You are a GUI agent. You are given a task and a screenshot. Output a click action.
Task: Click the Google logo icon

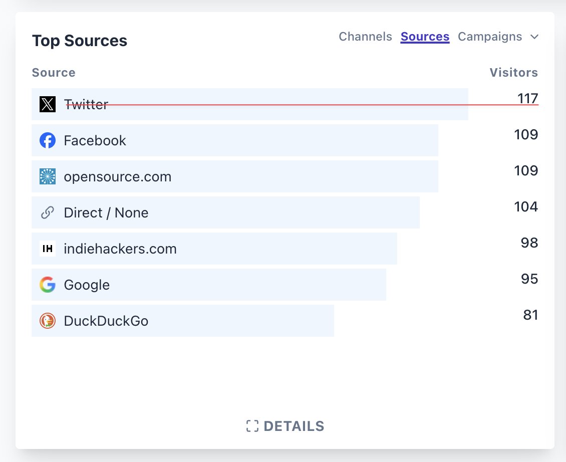(47, 285)
